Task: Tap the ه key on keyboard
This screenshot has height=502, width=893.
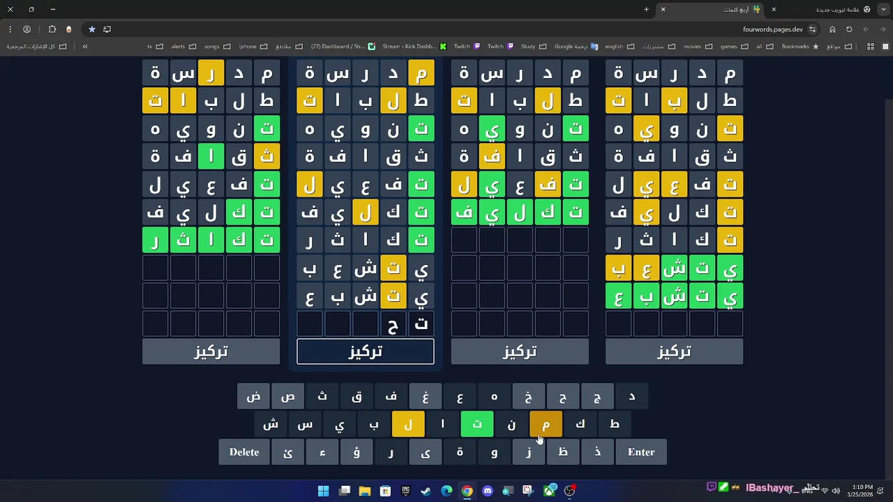Action: pos(494,396)
